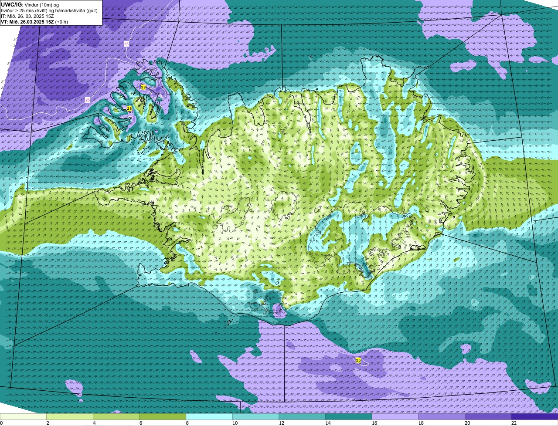Screen dimensions: 558x426
Task: Click the "IT: Mið. 26. 03. 2025 15Z" line
Action: pyautogui.click(x=27, y=16)
